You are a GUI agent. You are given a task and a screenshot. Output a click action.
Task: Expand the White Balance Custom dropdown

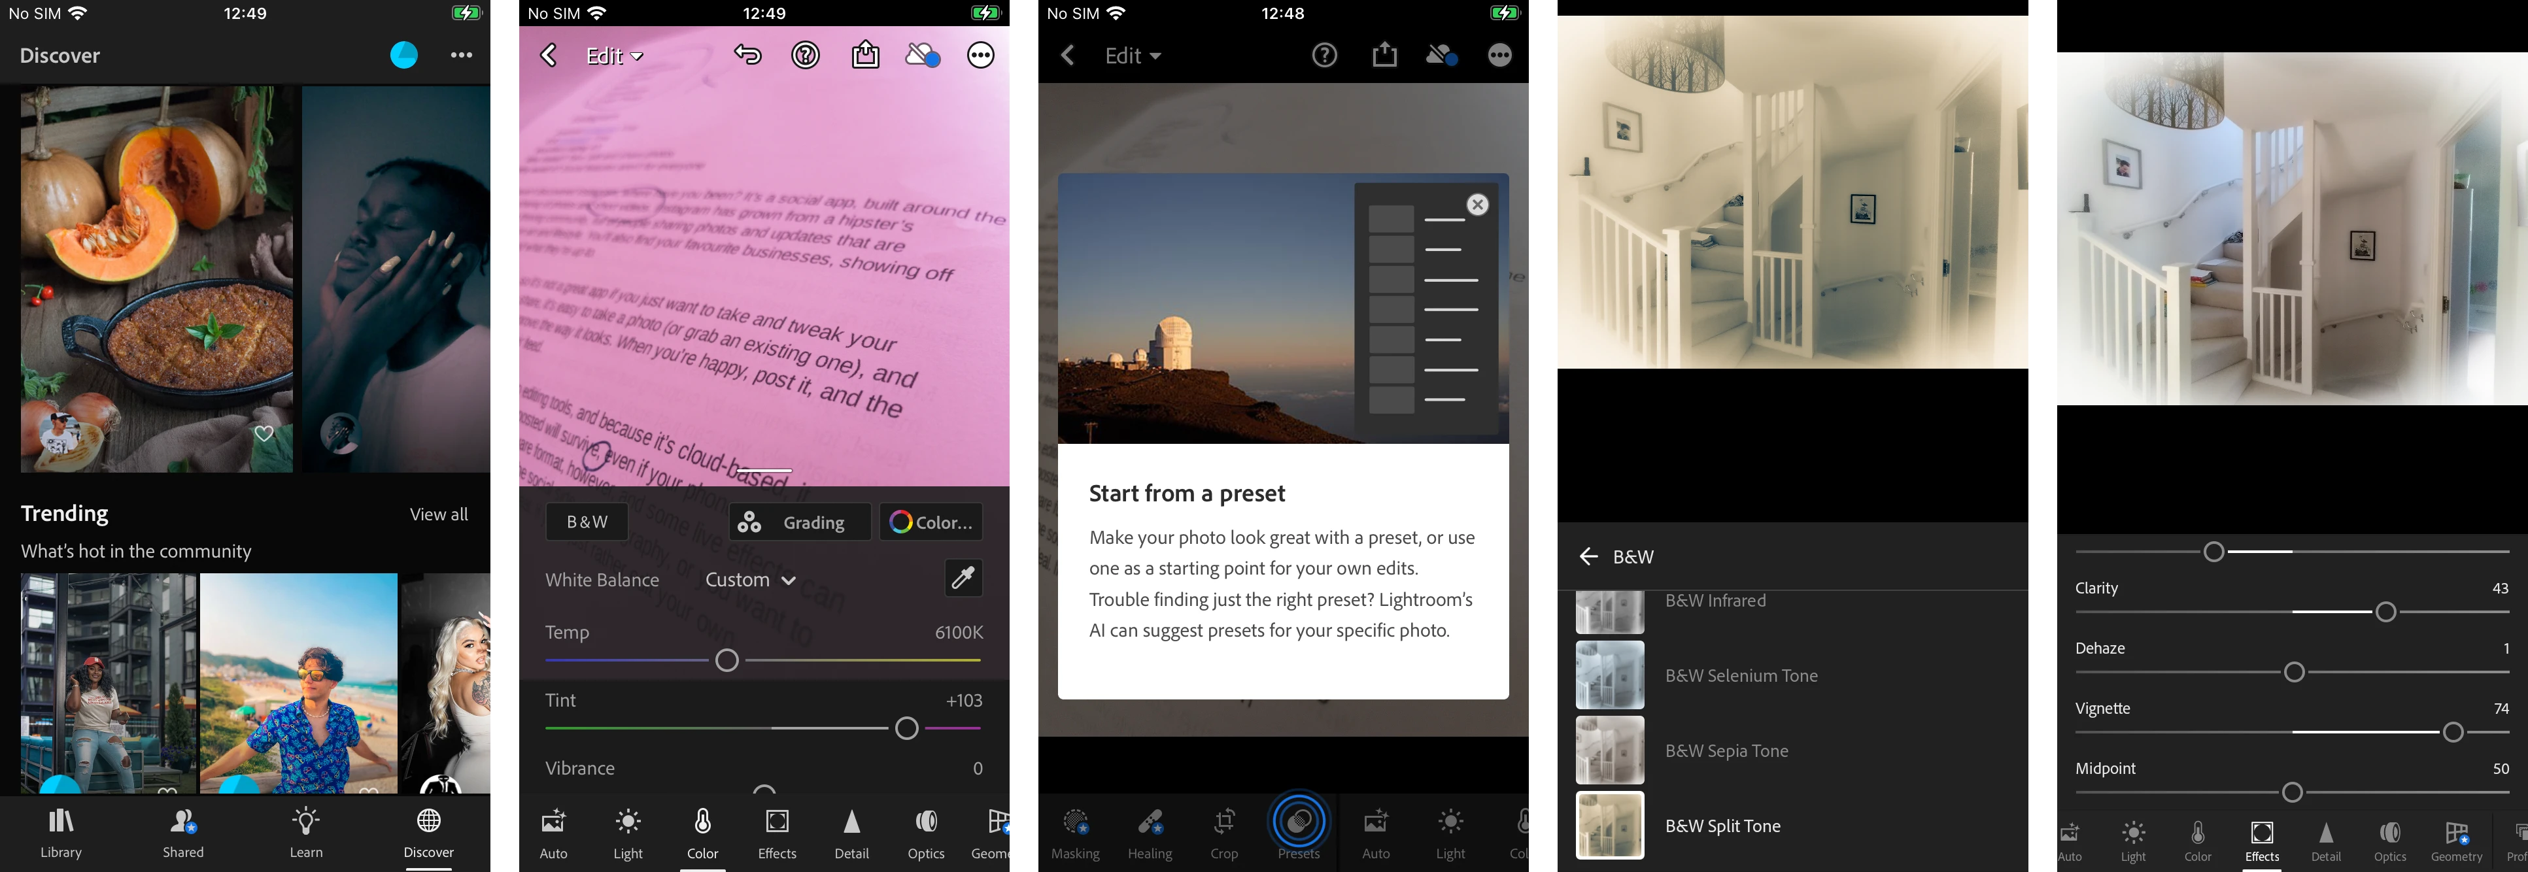point(750,580)
